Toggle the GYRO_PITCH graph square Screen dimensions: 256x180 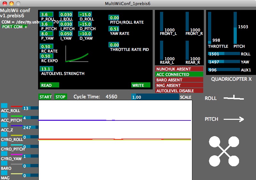click(4, 144)
